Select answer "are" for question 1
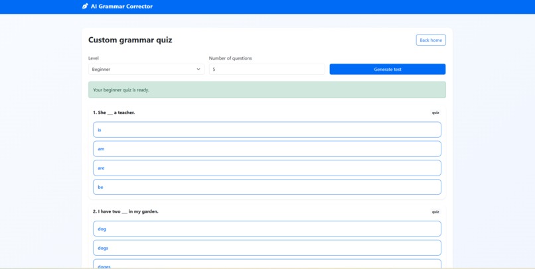 267,168
